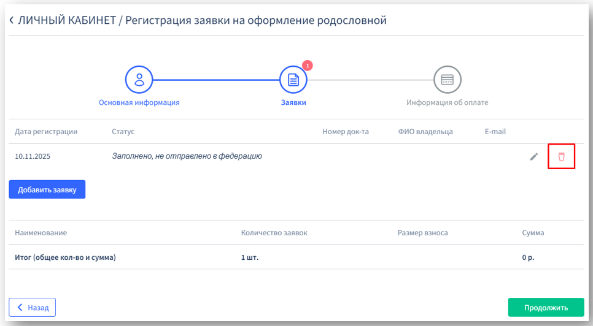Select the application row dated 10.11.2025

coord(33,156)
